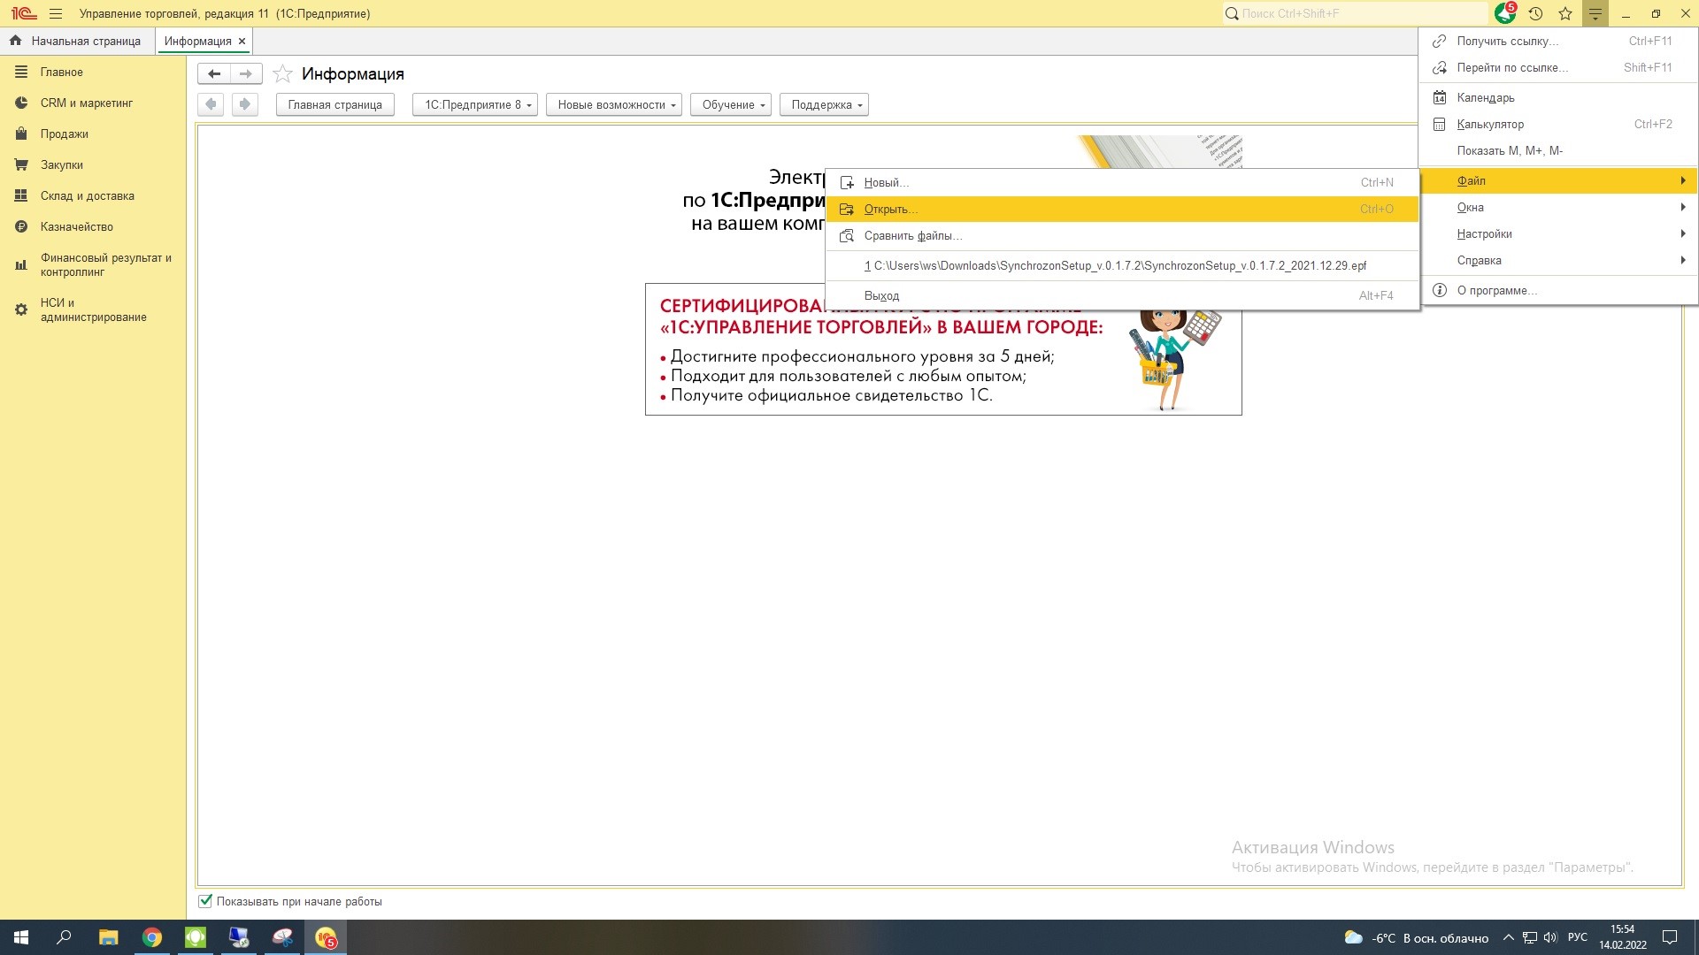The height and width of the screenshot is (955, 1699).
Task: Open favorites star icon in title bar
Action: [x=1565, y=13]
